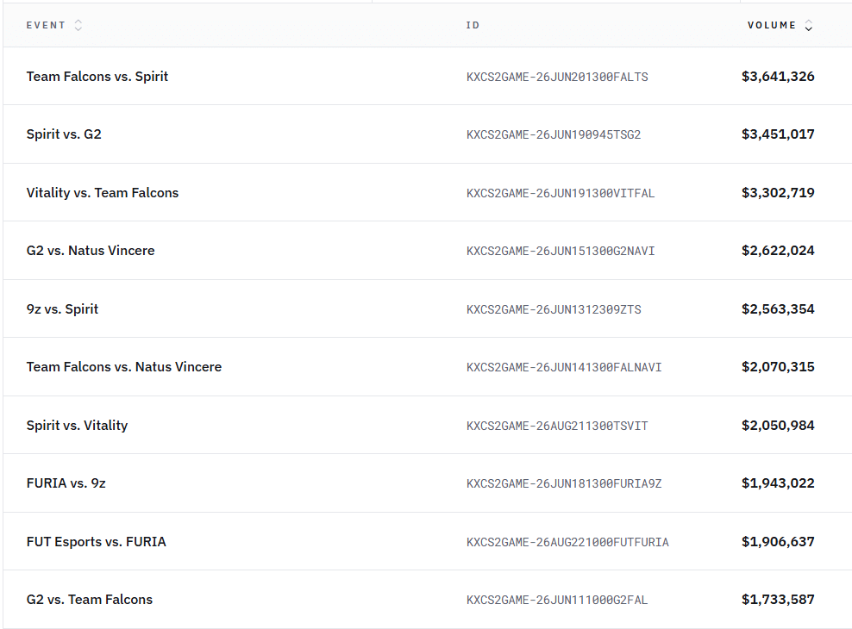Click the $2,563,354 volume value
852x629 pixels.
(778, 309)
